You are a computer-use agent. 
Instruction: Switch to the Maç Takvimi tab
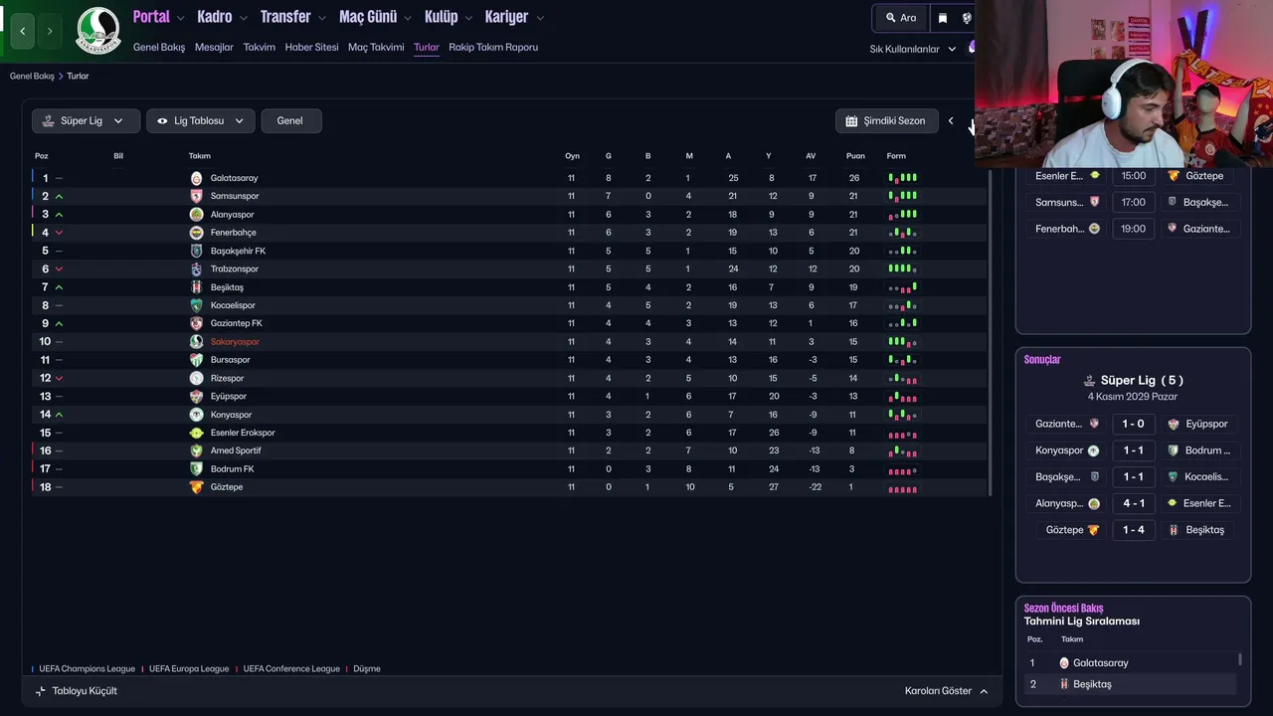(x=376, y=47)
